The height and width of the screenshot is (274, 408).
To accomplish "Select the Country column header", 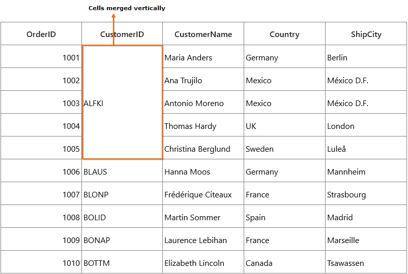I will pyautogui.click(x=284, y=33).
